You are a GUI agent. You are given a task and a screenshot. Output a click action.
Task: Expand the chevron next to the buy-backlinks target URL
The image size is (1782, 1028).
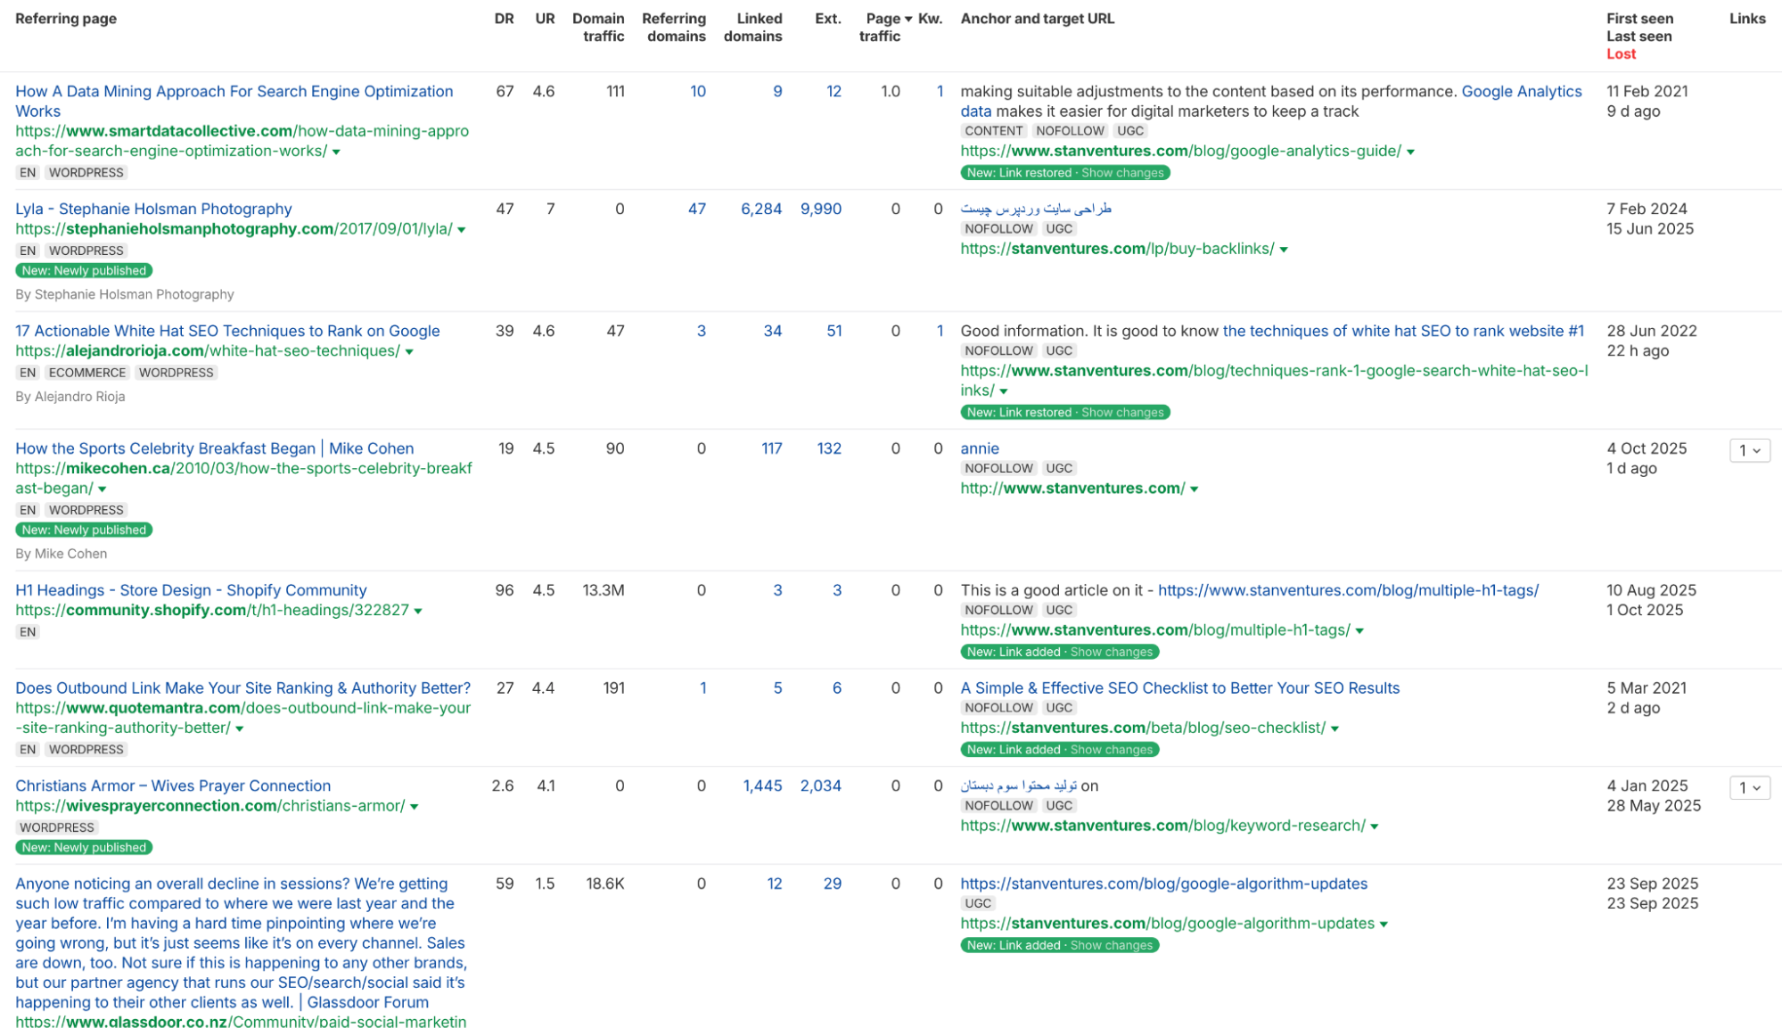pos(1284,249)
